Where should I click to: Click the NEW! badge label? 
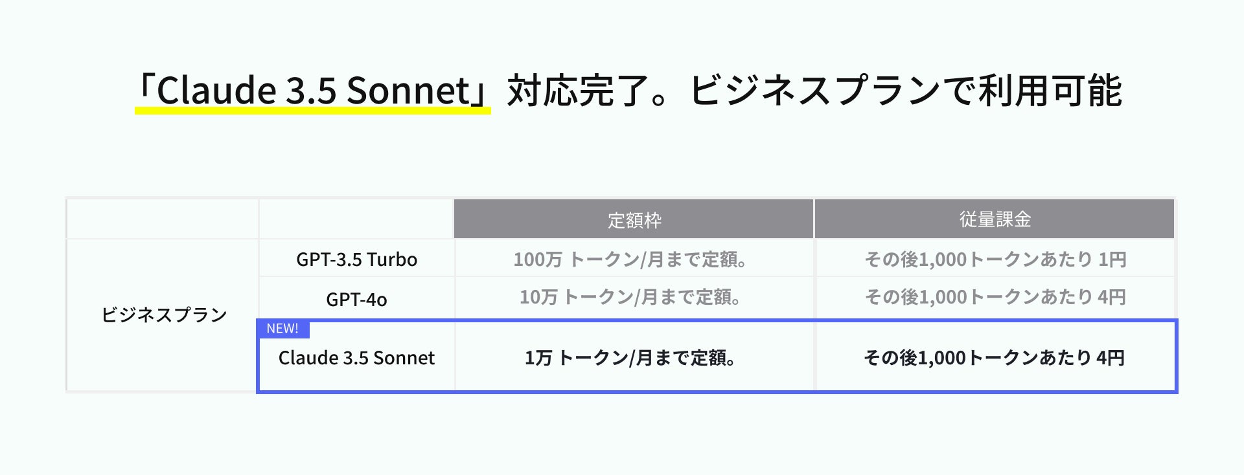[282, 329]
